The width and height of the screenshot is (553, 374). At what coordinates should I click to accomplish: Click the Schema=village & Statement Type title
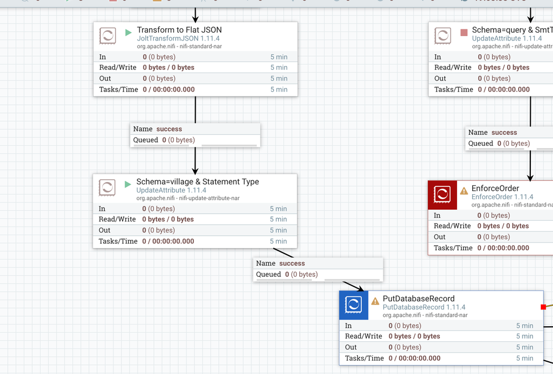click(197, 182)
